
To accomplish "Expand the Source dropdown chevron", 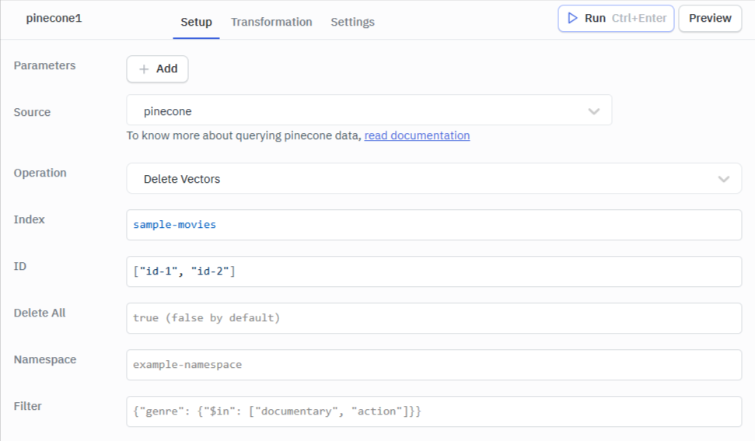I will (594, 111).
